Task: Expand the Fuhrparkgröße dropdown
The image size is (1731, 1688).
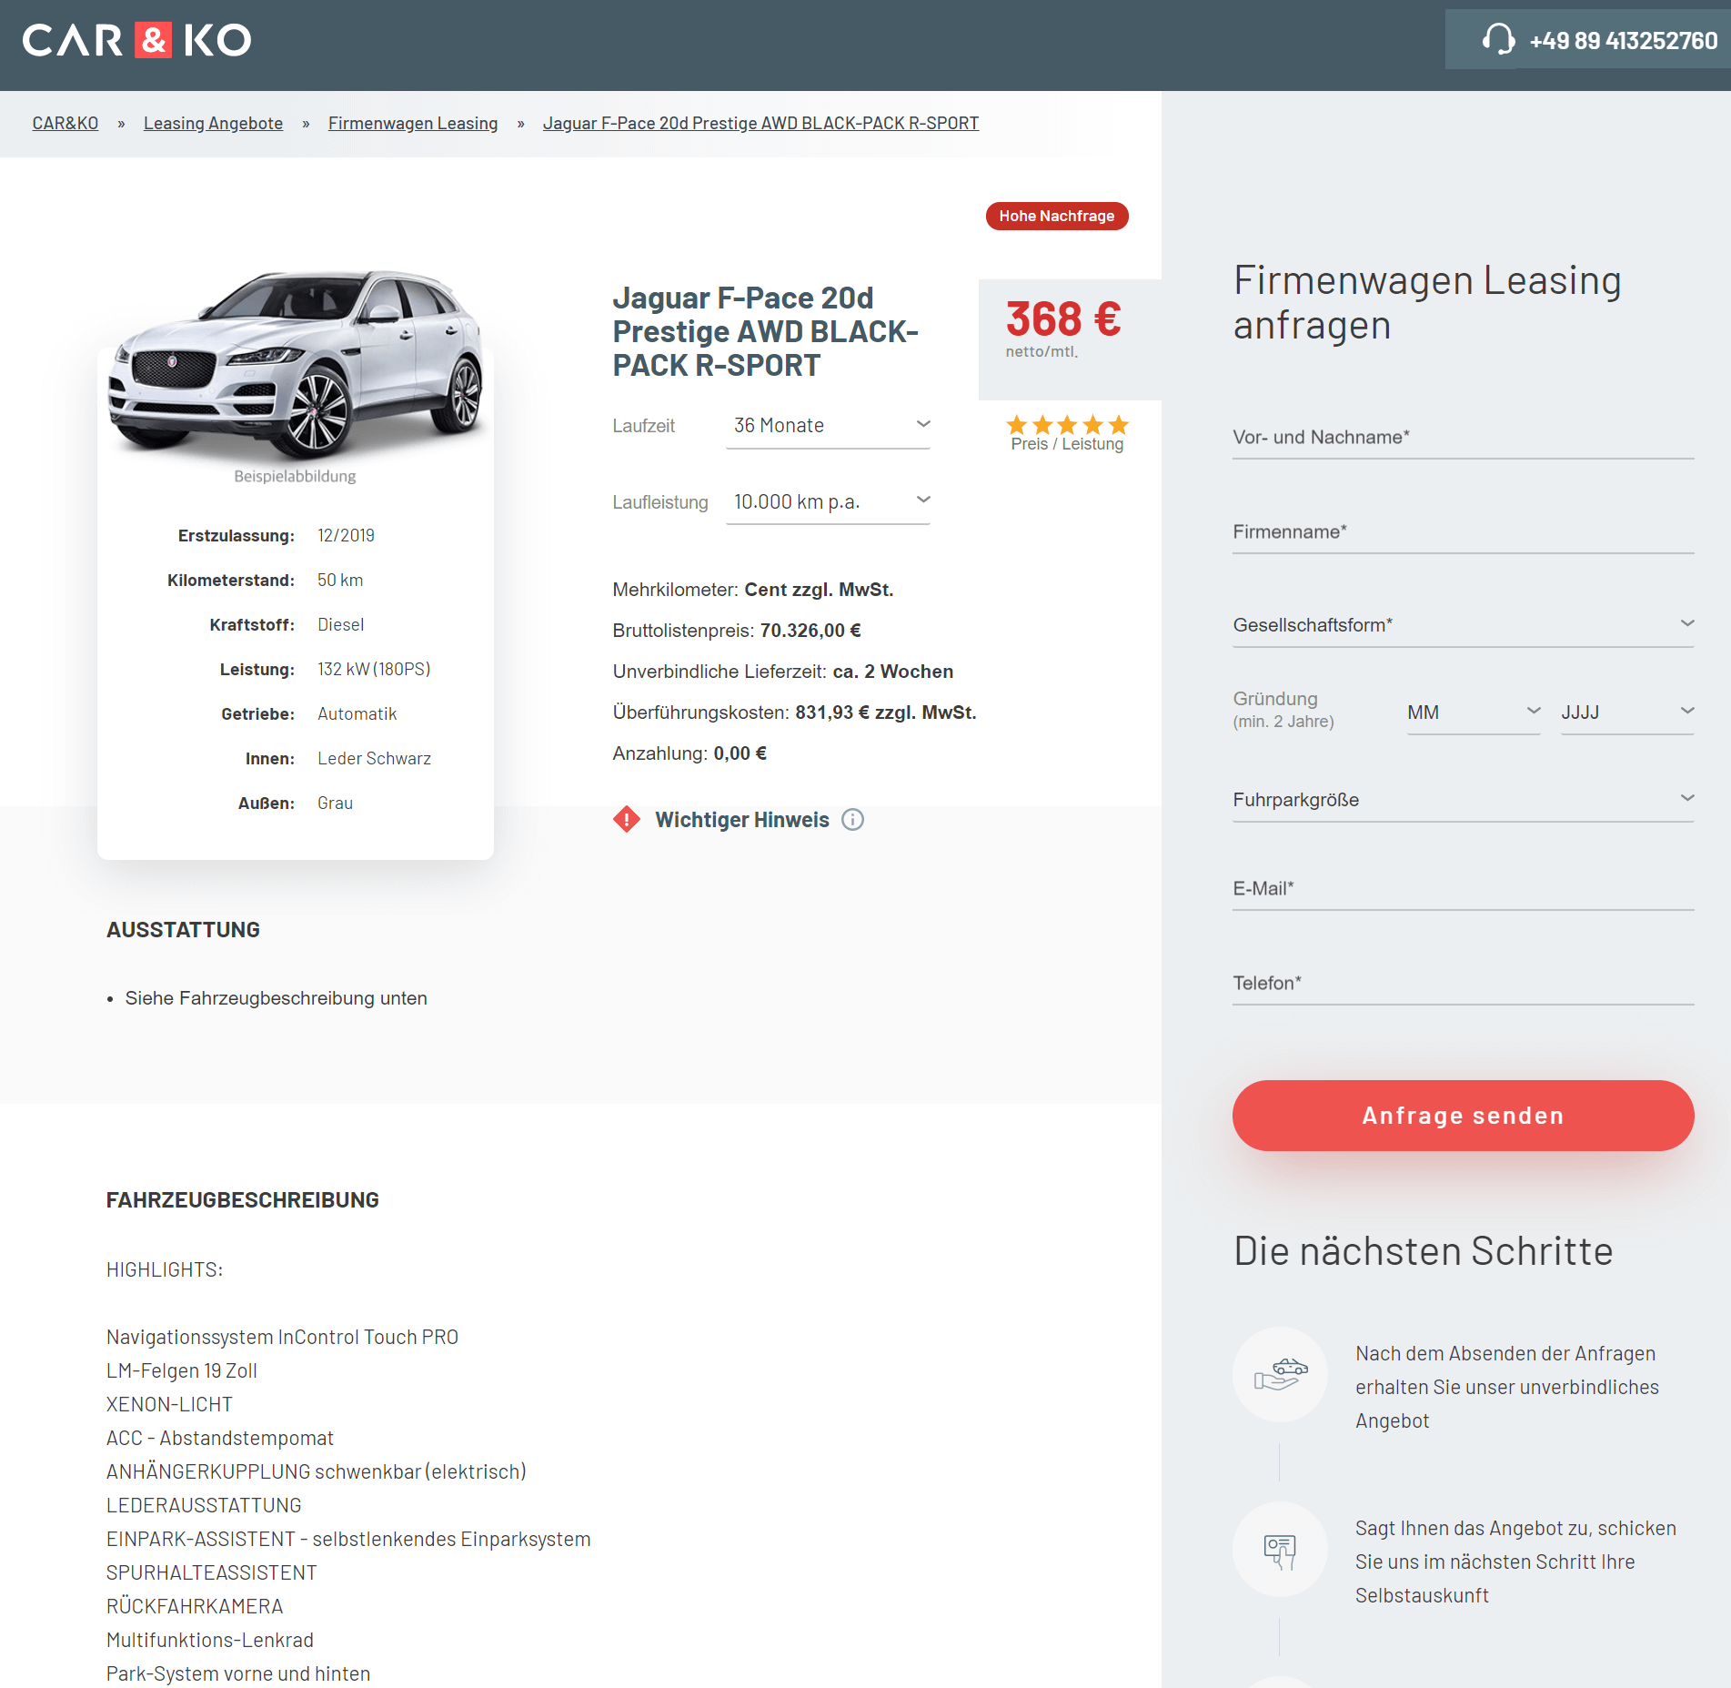Action: [x=1463, y=800]
